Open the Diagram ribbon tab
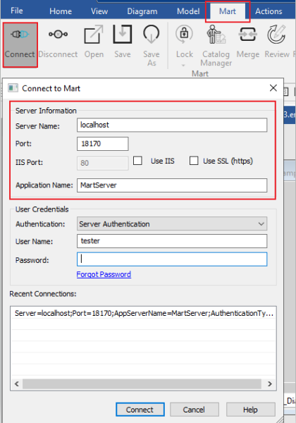The width and height of the screenshot is (296, 423). (142, 11)
